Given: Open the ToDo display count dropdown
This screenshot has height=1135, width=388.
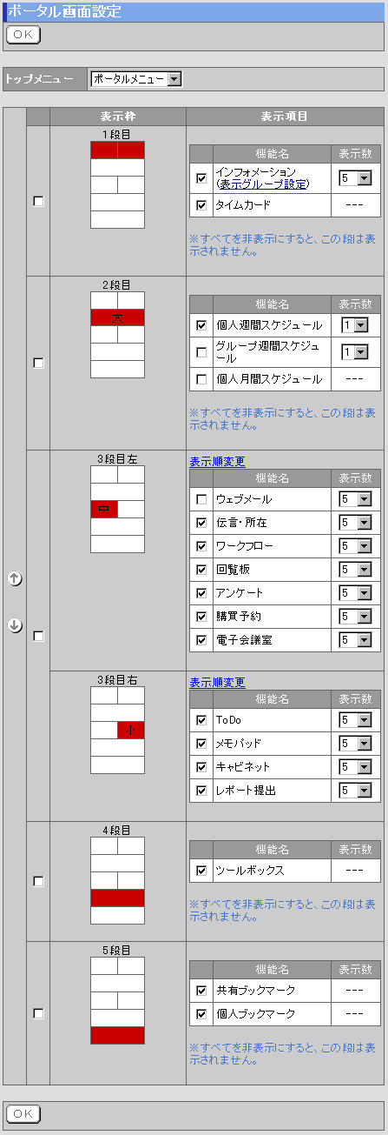Looking at the screenshot, I should (x=355, y=720).
